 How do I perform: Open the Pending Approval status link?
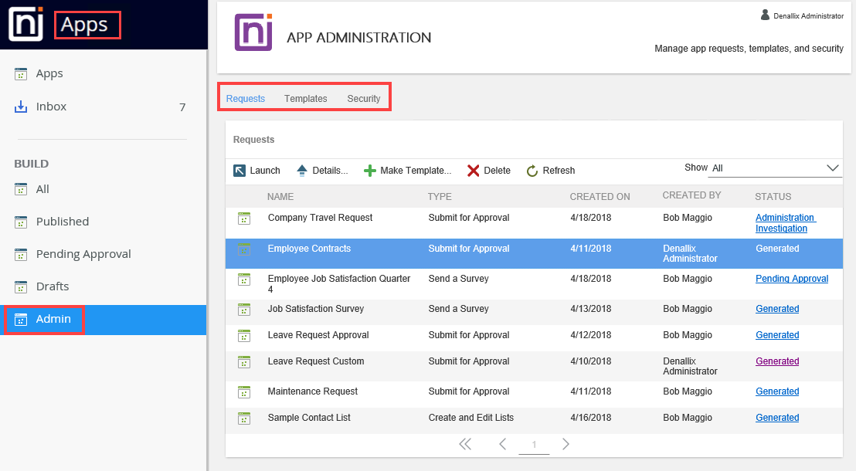(791, 279)
